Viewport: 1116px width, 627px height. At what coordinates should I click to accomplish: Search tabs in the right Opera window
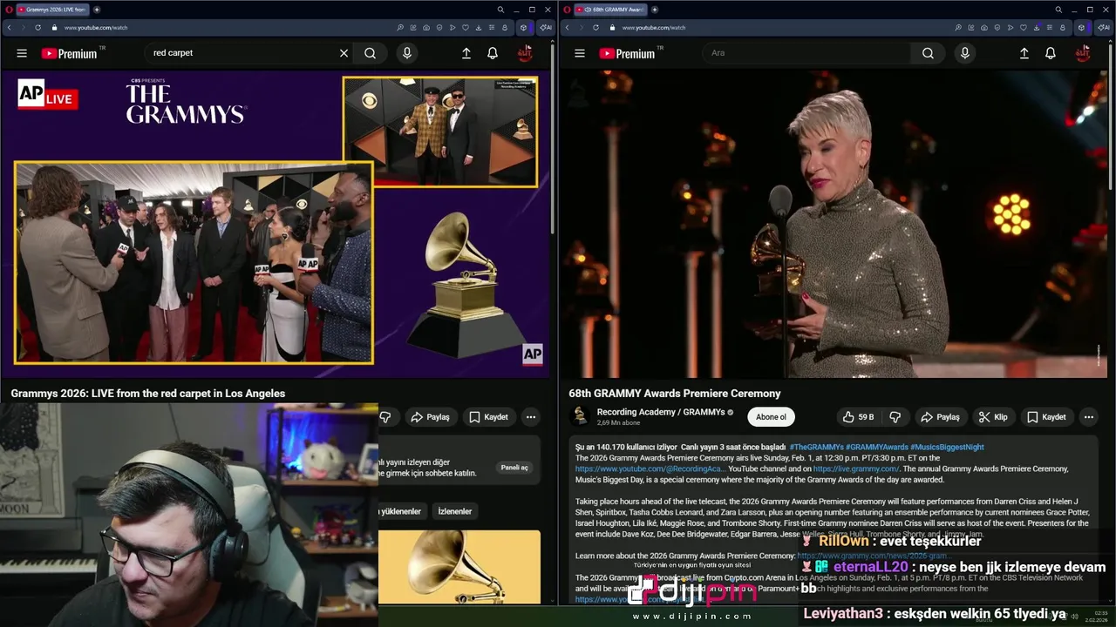tap(1058, 10)
